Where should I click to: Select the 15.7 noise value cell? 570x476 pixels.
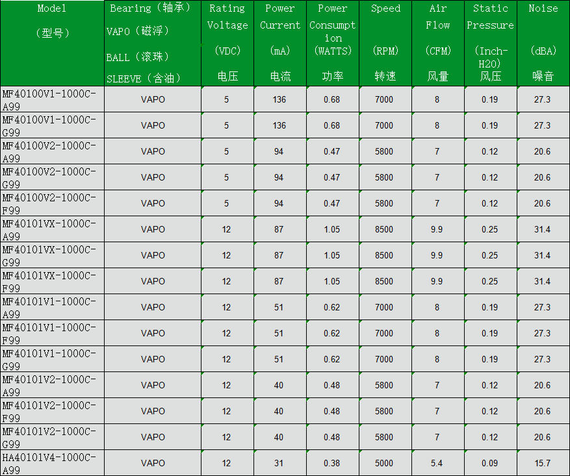[542, 463]
